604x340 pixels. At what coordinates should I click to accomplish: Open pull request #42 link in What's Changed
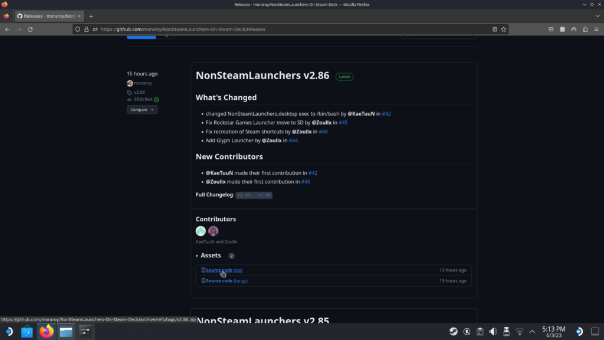(386, 113)
